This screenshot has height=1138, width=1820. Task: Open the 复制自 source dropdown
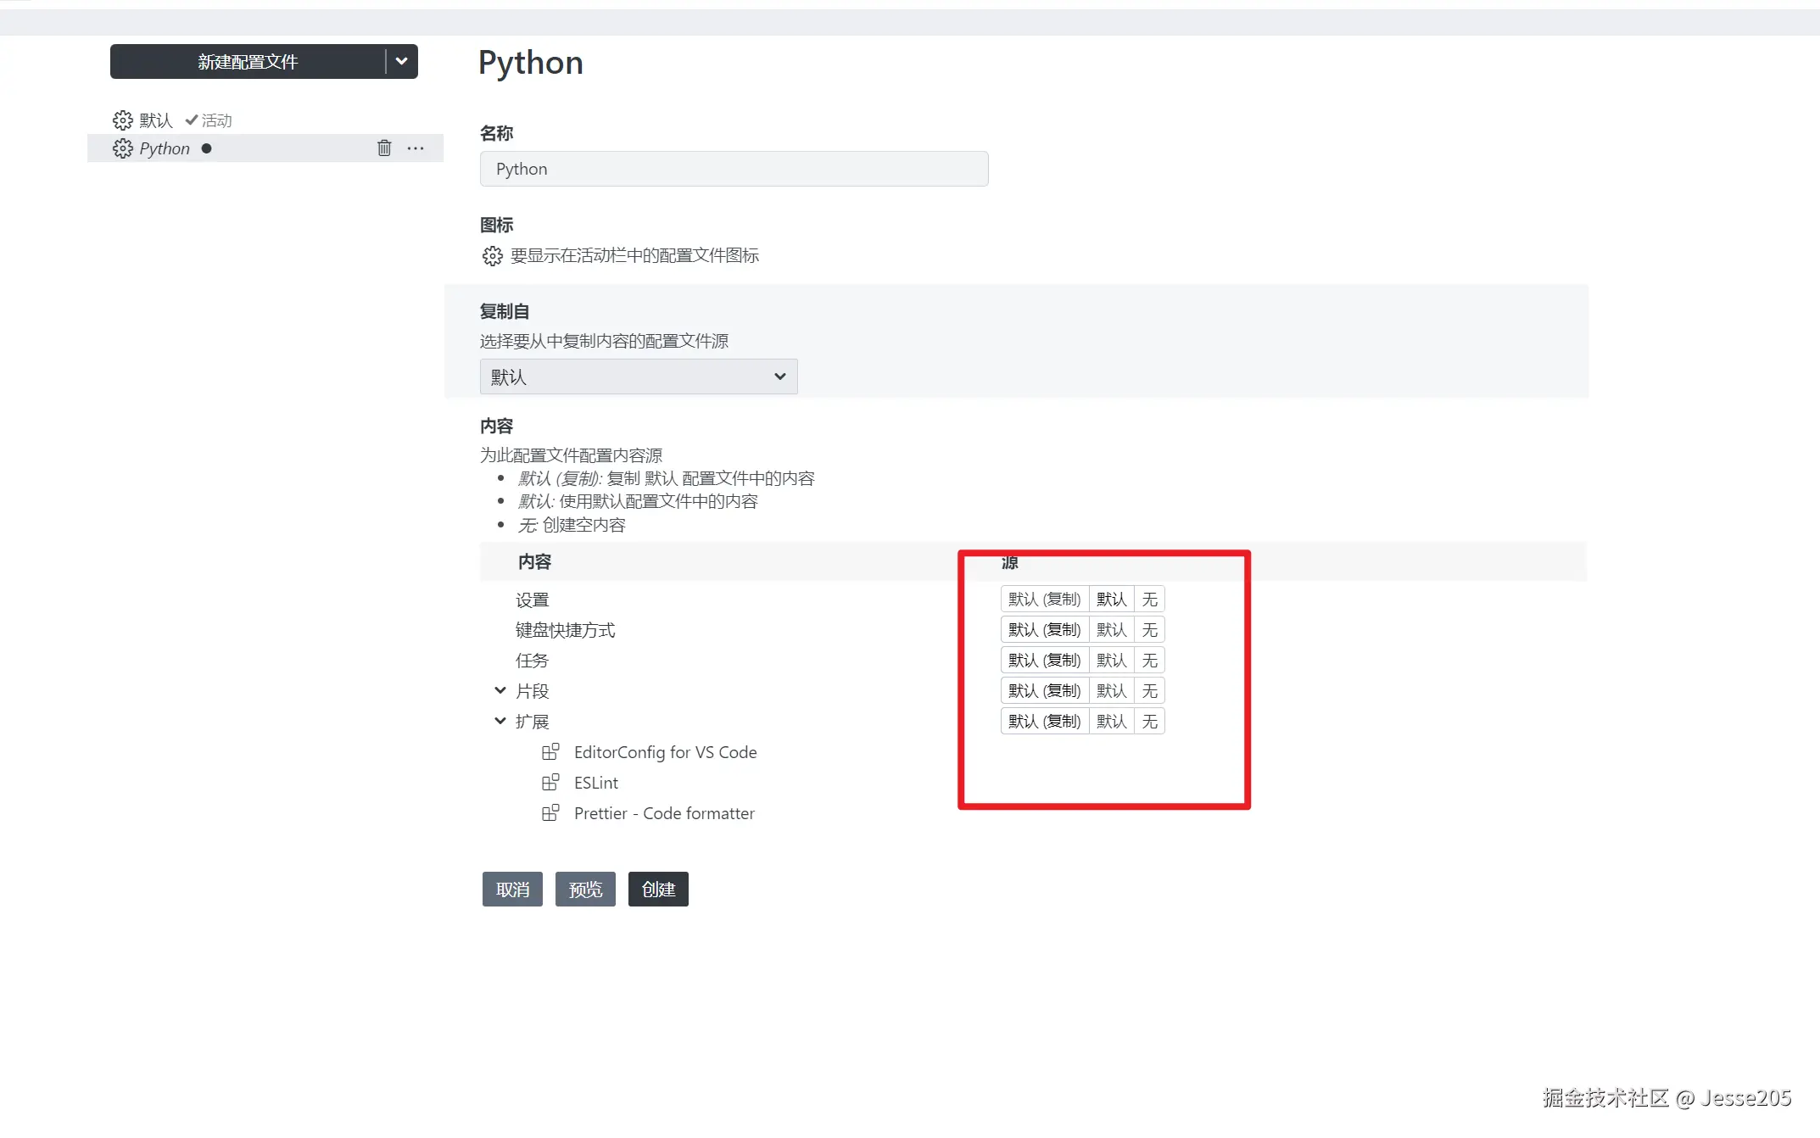click(639, 377)
